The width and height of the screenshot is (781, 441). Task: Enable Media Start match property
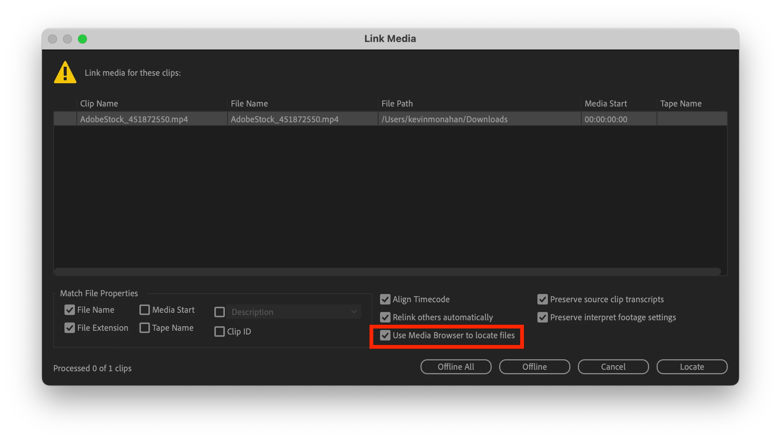coord(145,310)
